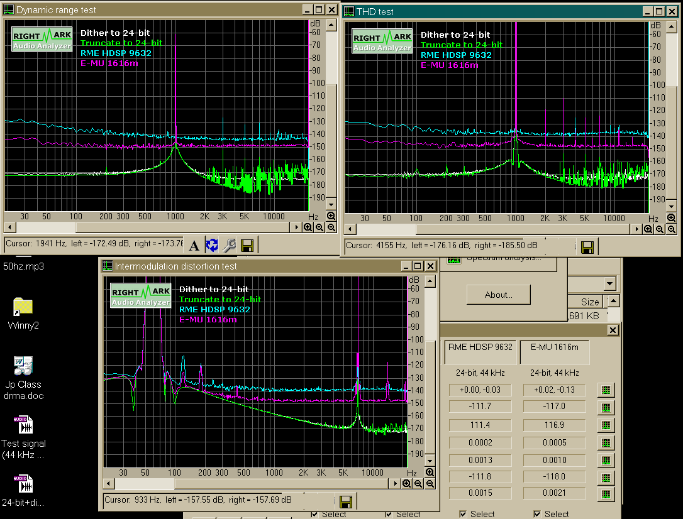Toggle Select checkbox under E-MU 1616m column

click(537, 514)
